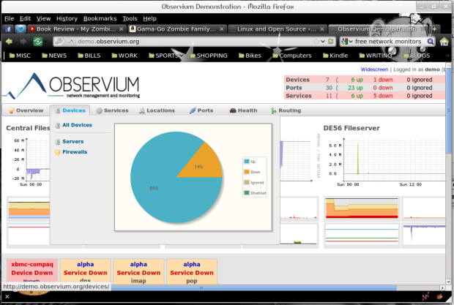Open the Ports navigation item
This screenshot has height=305, width=454.
(201, 110)
